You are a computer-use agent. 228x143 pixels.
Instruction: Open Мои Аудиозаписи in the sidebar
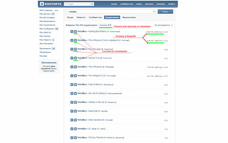tap(47, 25)
